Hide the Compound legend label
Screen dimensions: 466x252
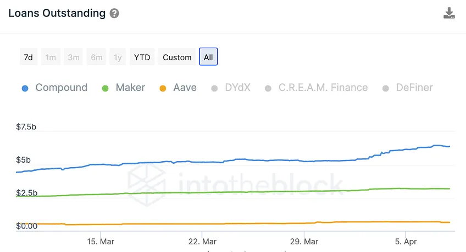coord(62,88)
